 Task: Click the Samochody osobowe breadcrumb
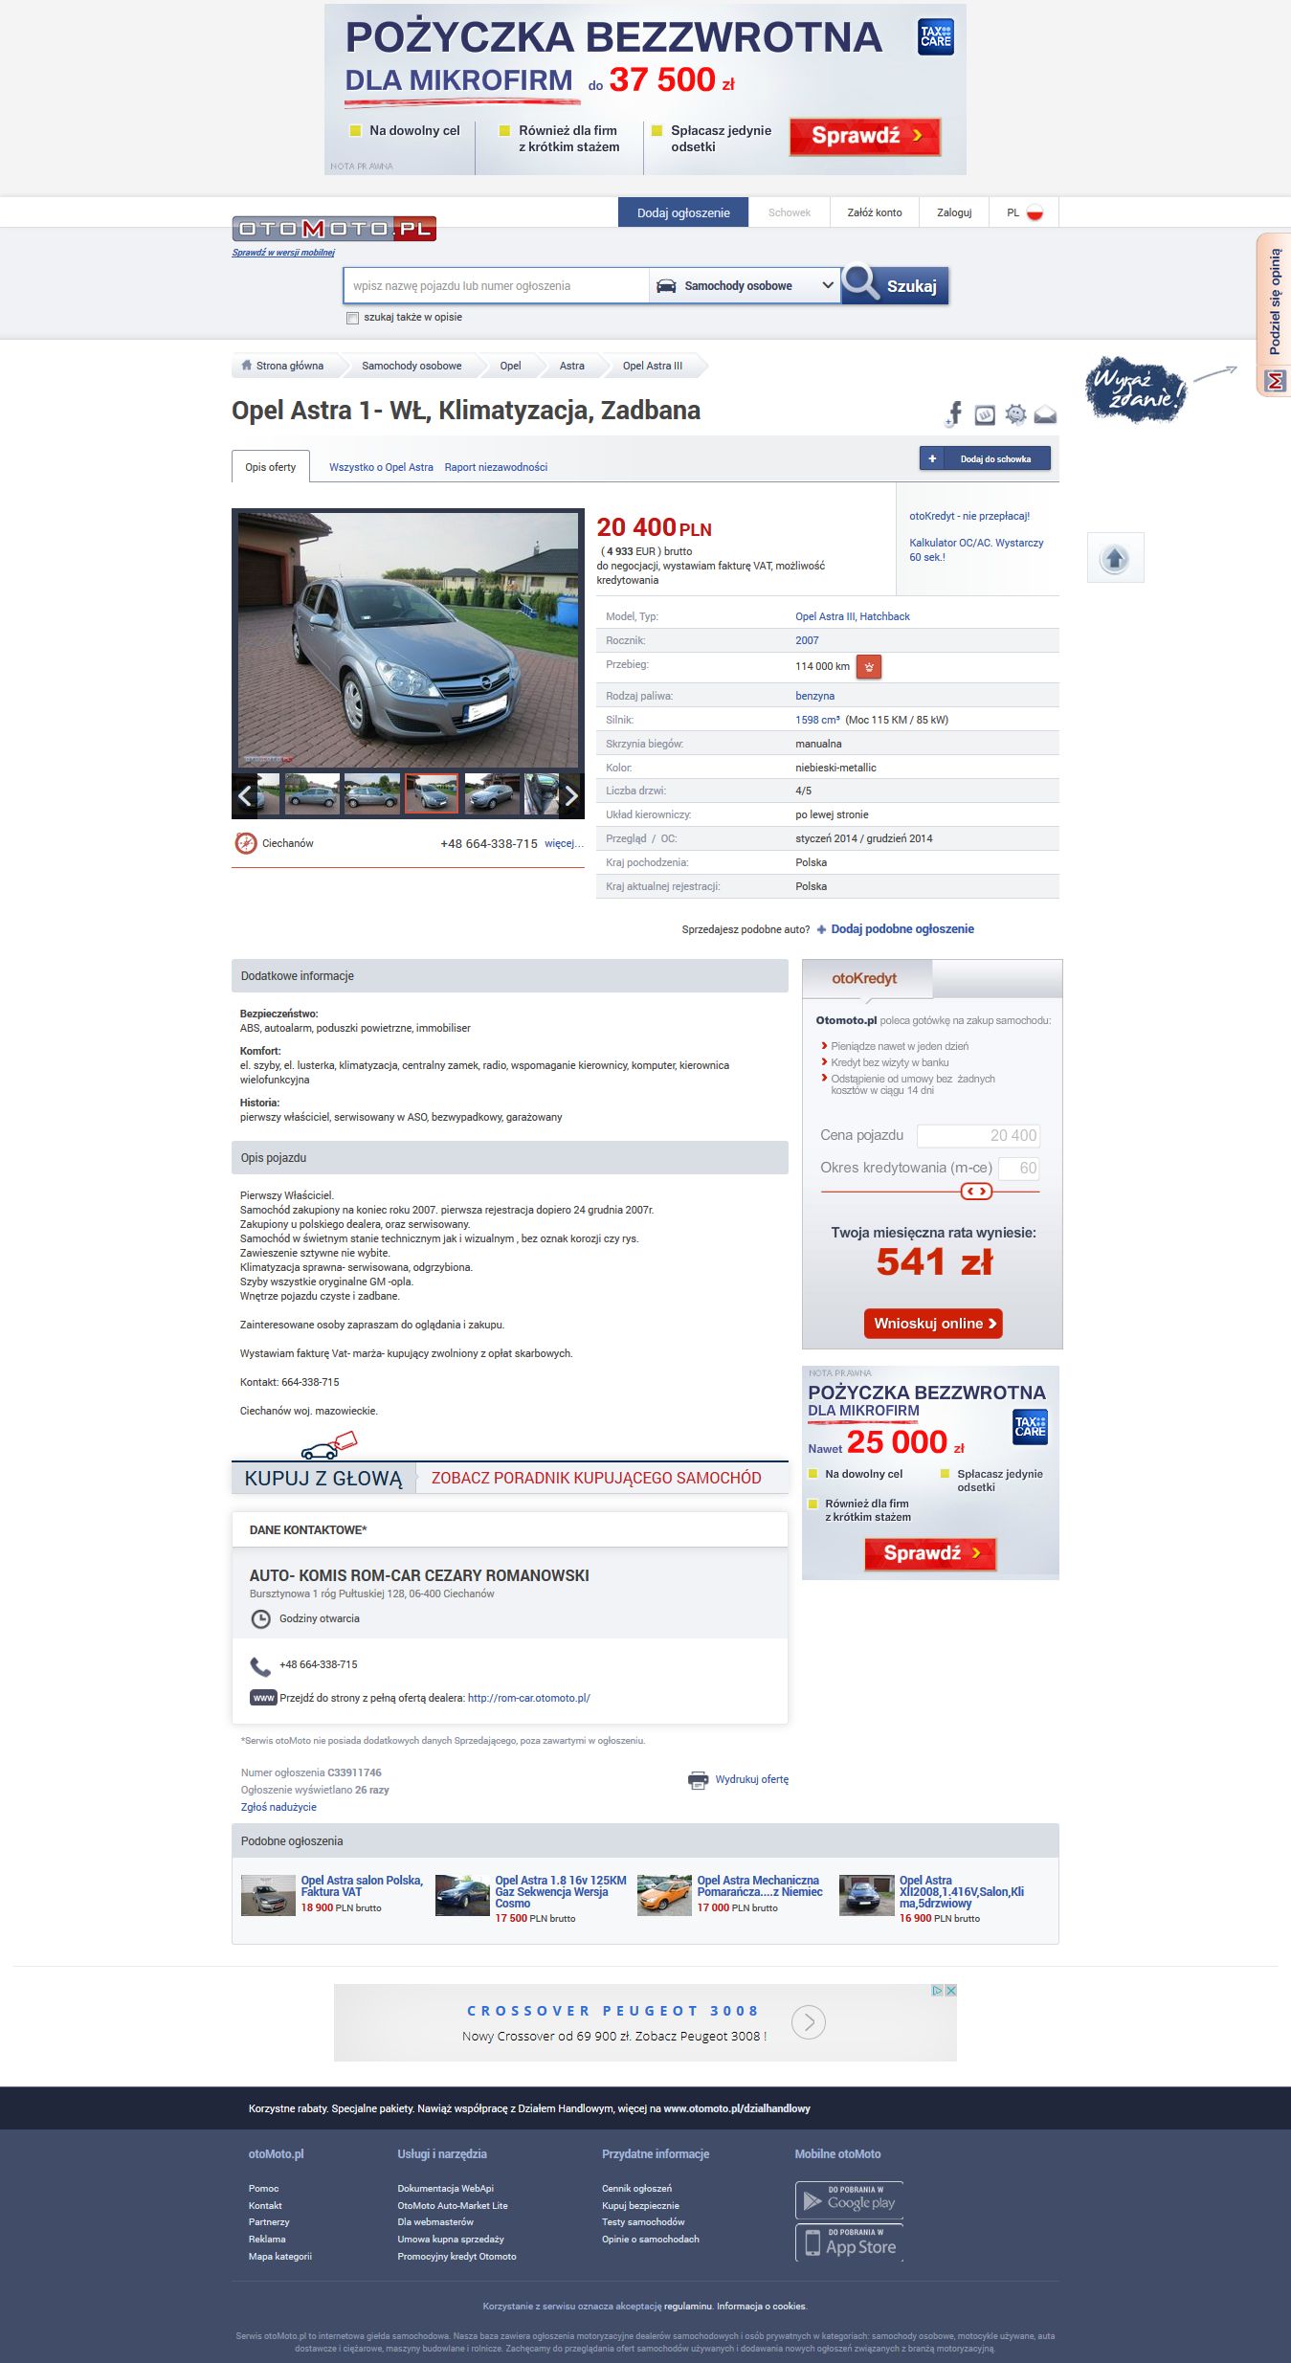[412, 366]
